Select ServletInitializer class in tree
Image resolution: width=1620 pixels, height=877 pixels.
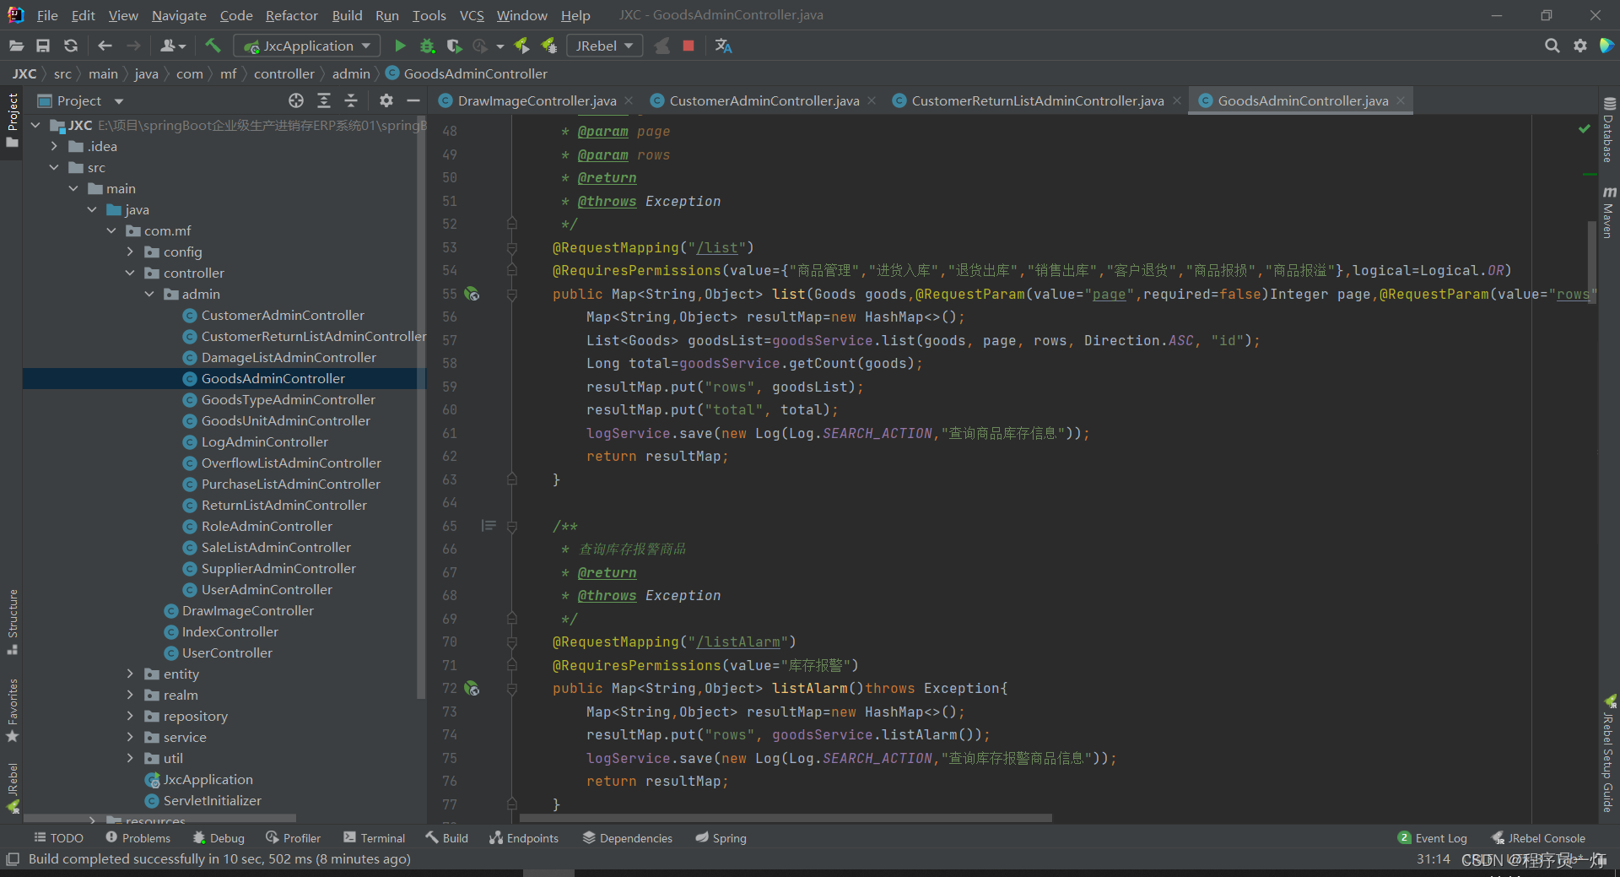213,800
